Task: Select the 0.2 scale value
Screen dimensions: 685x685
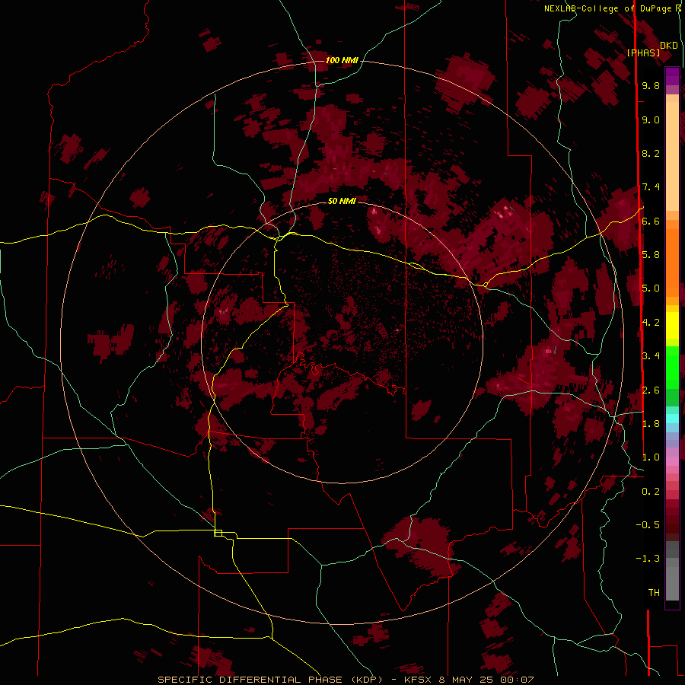Action: click(651, 492)
